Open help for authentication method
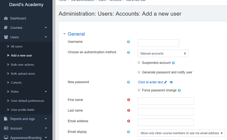 128,53
